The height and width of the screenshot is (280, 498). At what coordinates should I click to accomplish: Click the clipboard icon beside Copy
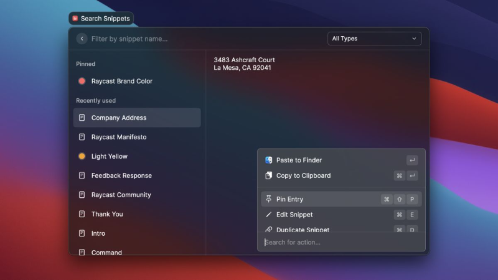(269, 175)
